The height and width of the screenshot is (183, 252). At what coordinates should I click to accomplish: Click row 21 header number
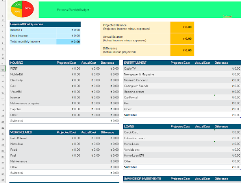coord(3,122)
